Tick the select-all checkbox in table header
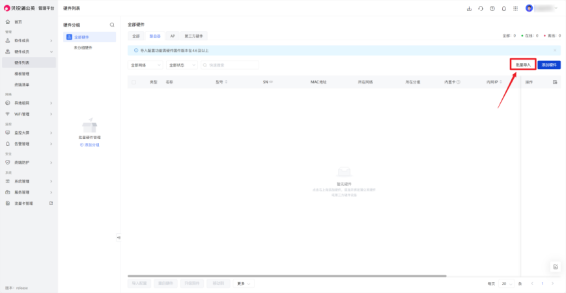 134,83
